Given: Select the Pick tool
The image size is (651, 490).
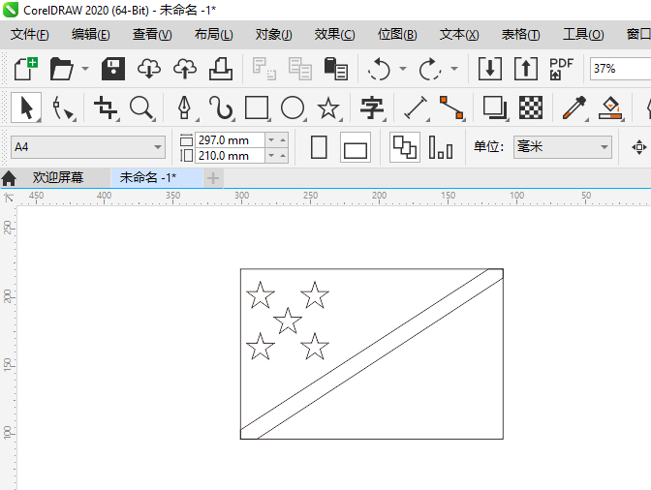Looking at the screenshot, I should 26,107.
